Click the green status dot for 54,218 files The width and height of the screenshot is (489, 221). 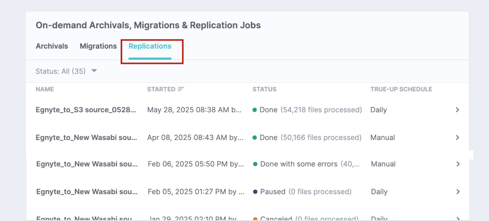(254, 110)
